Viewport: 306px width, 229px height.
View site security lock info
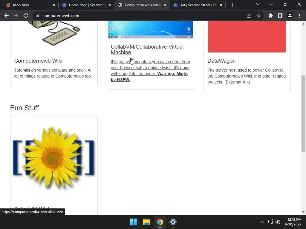tap(38, 16)
